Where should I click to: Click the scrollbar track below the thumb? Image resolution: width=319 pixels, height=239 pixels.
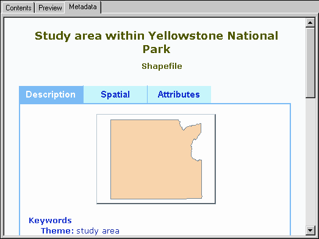pos(310,162)
